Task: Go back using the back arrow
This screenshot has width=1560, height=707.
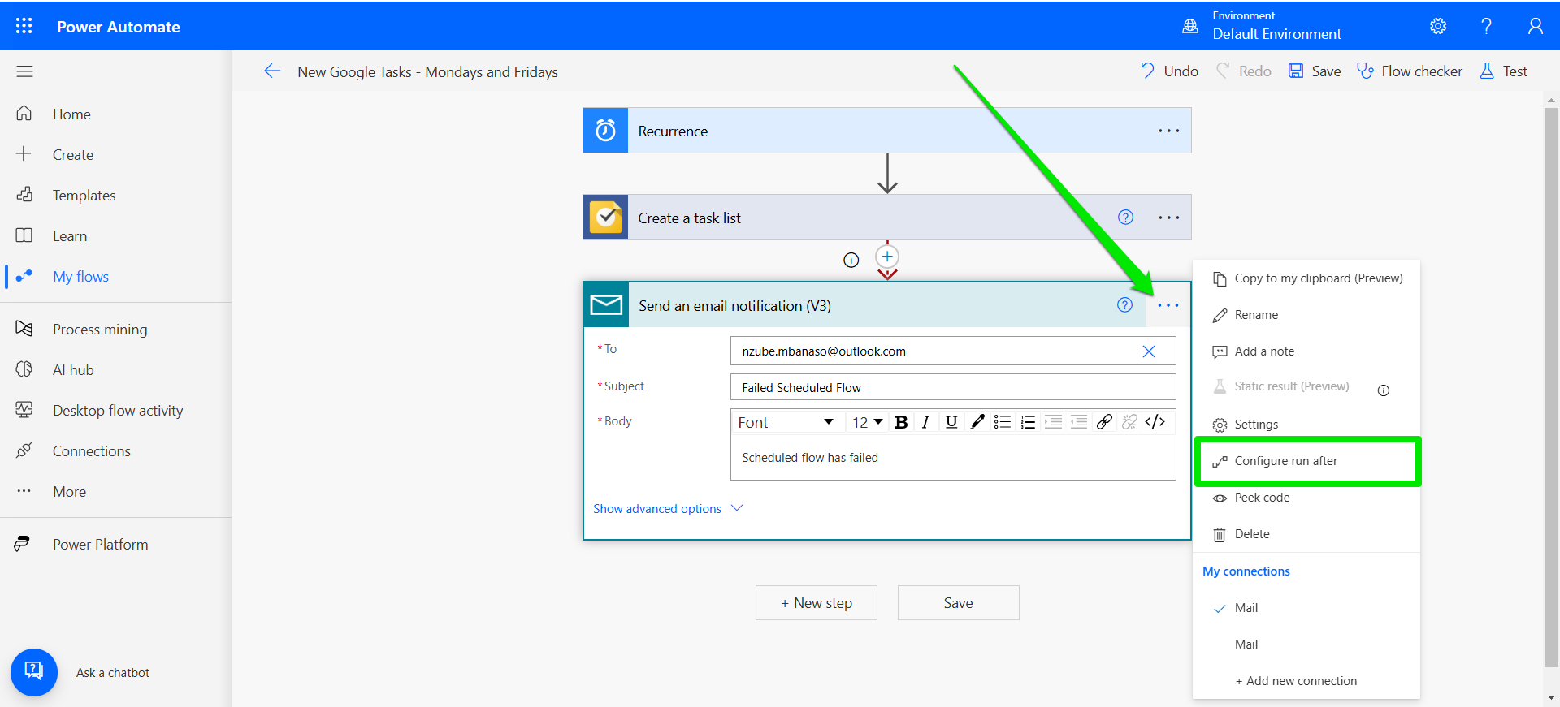Action: (x=272, y=71)
